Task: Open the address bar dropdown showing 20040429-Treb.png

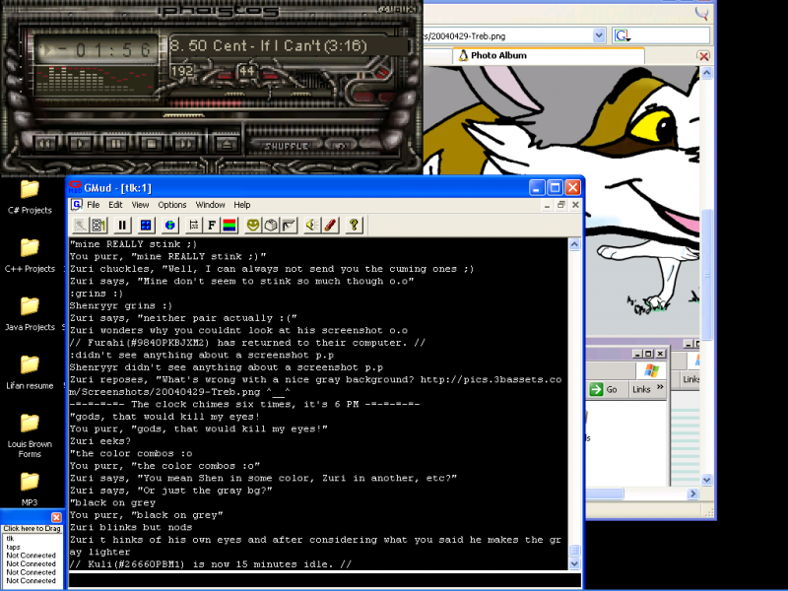Action: click(x=599, y=34)
